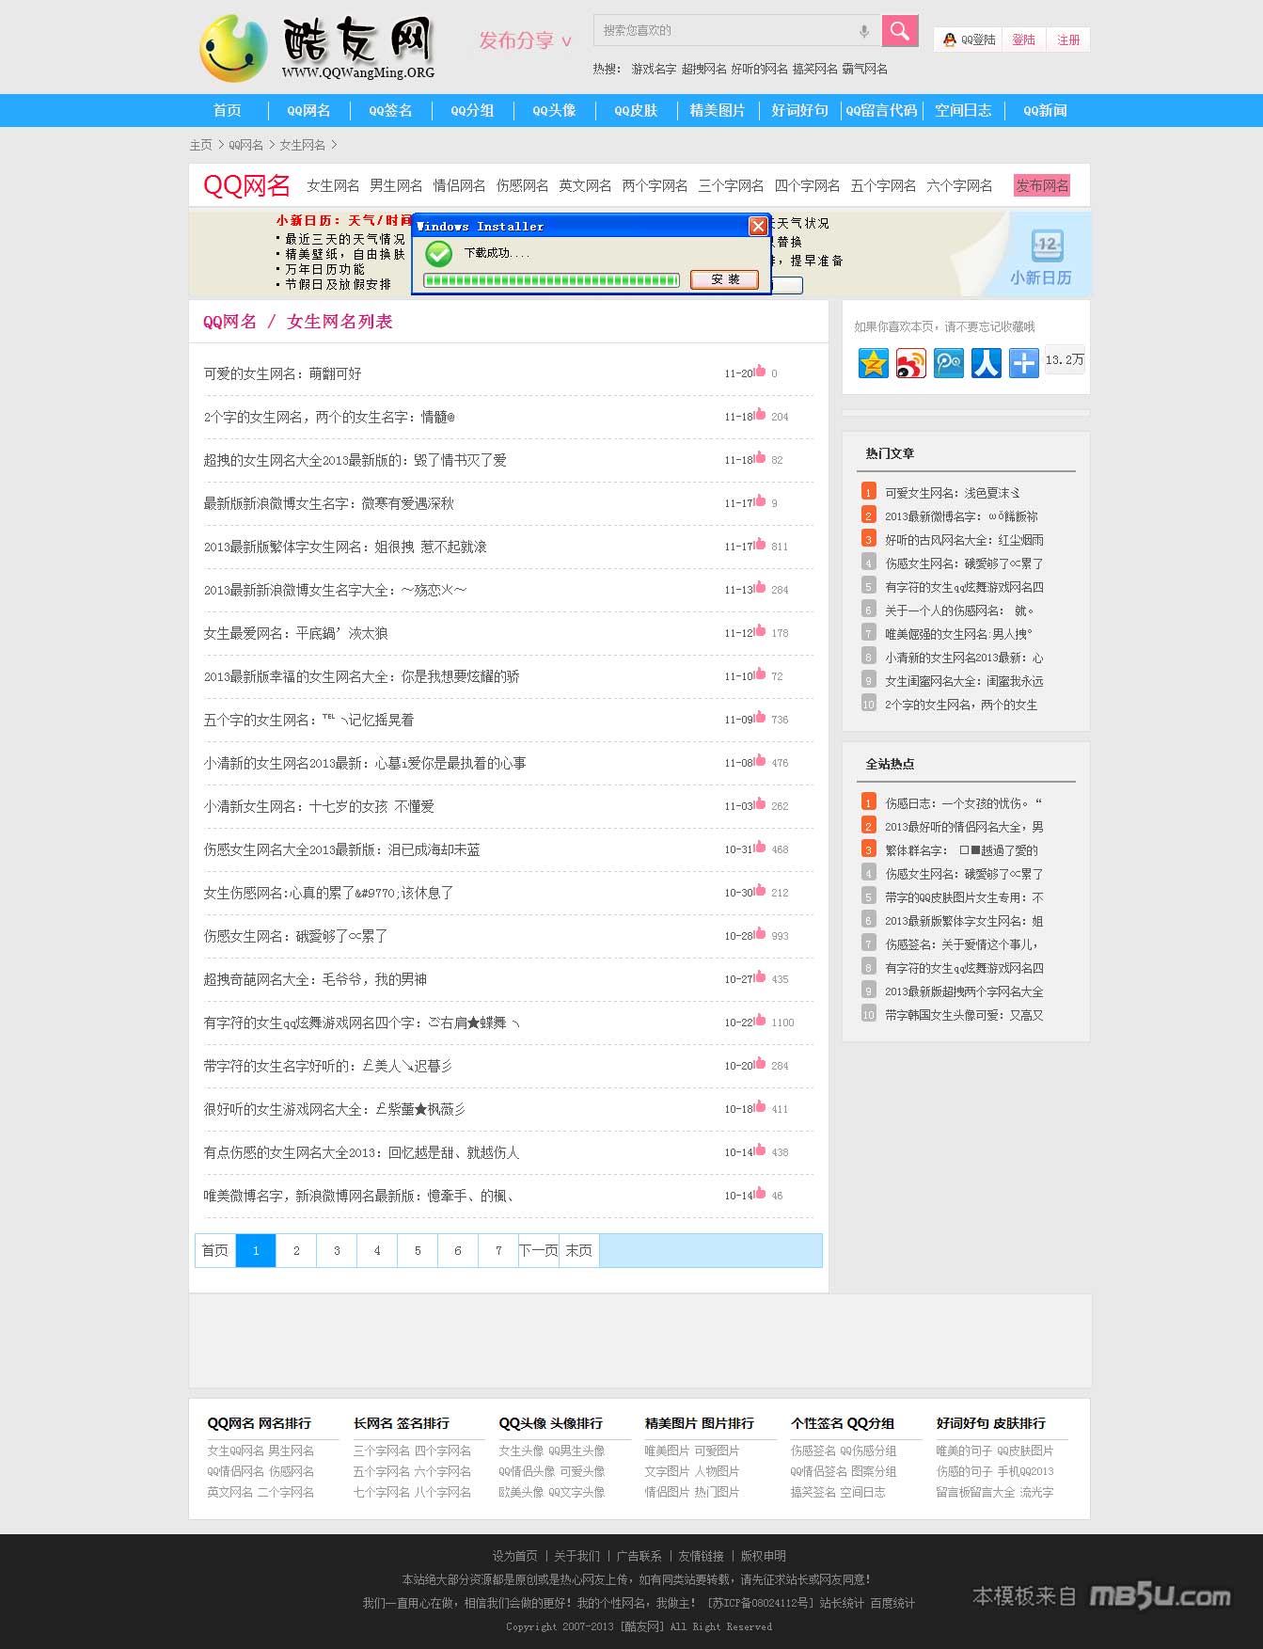This screenshot has width=1263, height=1649.
Task: Click the QQ登陆 login button
Action: pyautogui.click(x=969, y=40)
